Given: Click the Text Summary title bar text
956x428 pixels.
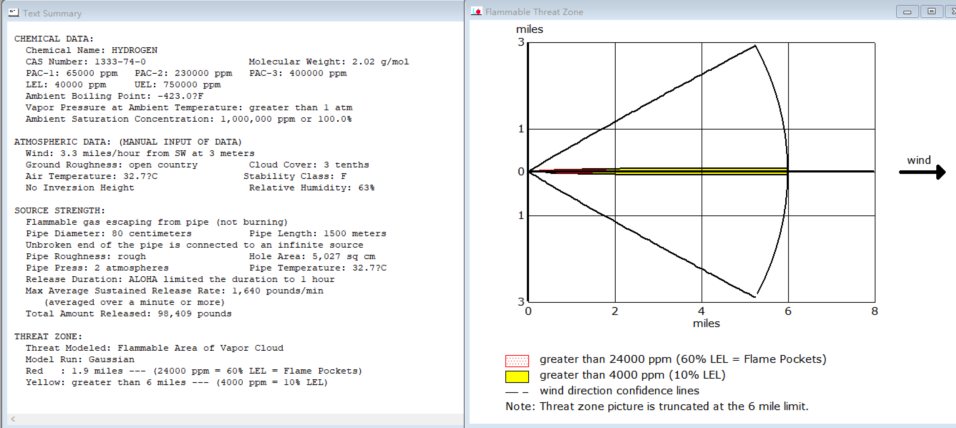Looking at the screenshot, I should pyautogui.click(x=52, y=13).
